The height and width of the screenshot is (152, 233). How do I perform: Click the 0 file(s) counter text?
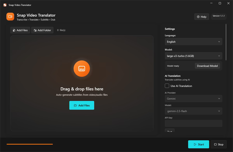(61, 30)
